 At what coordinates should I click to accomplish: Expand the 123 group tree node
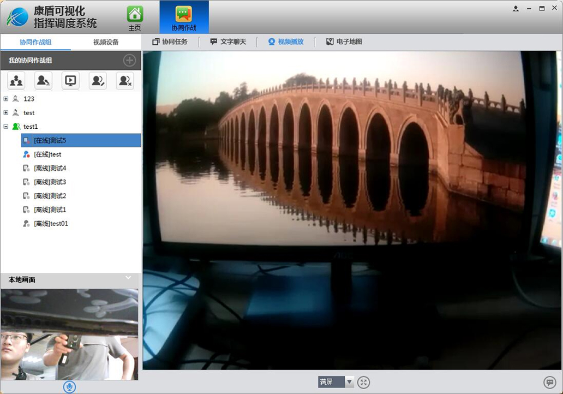click(6, 99)
